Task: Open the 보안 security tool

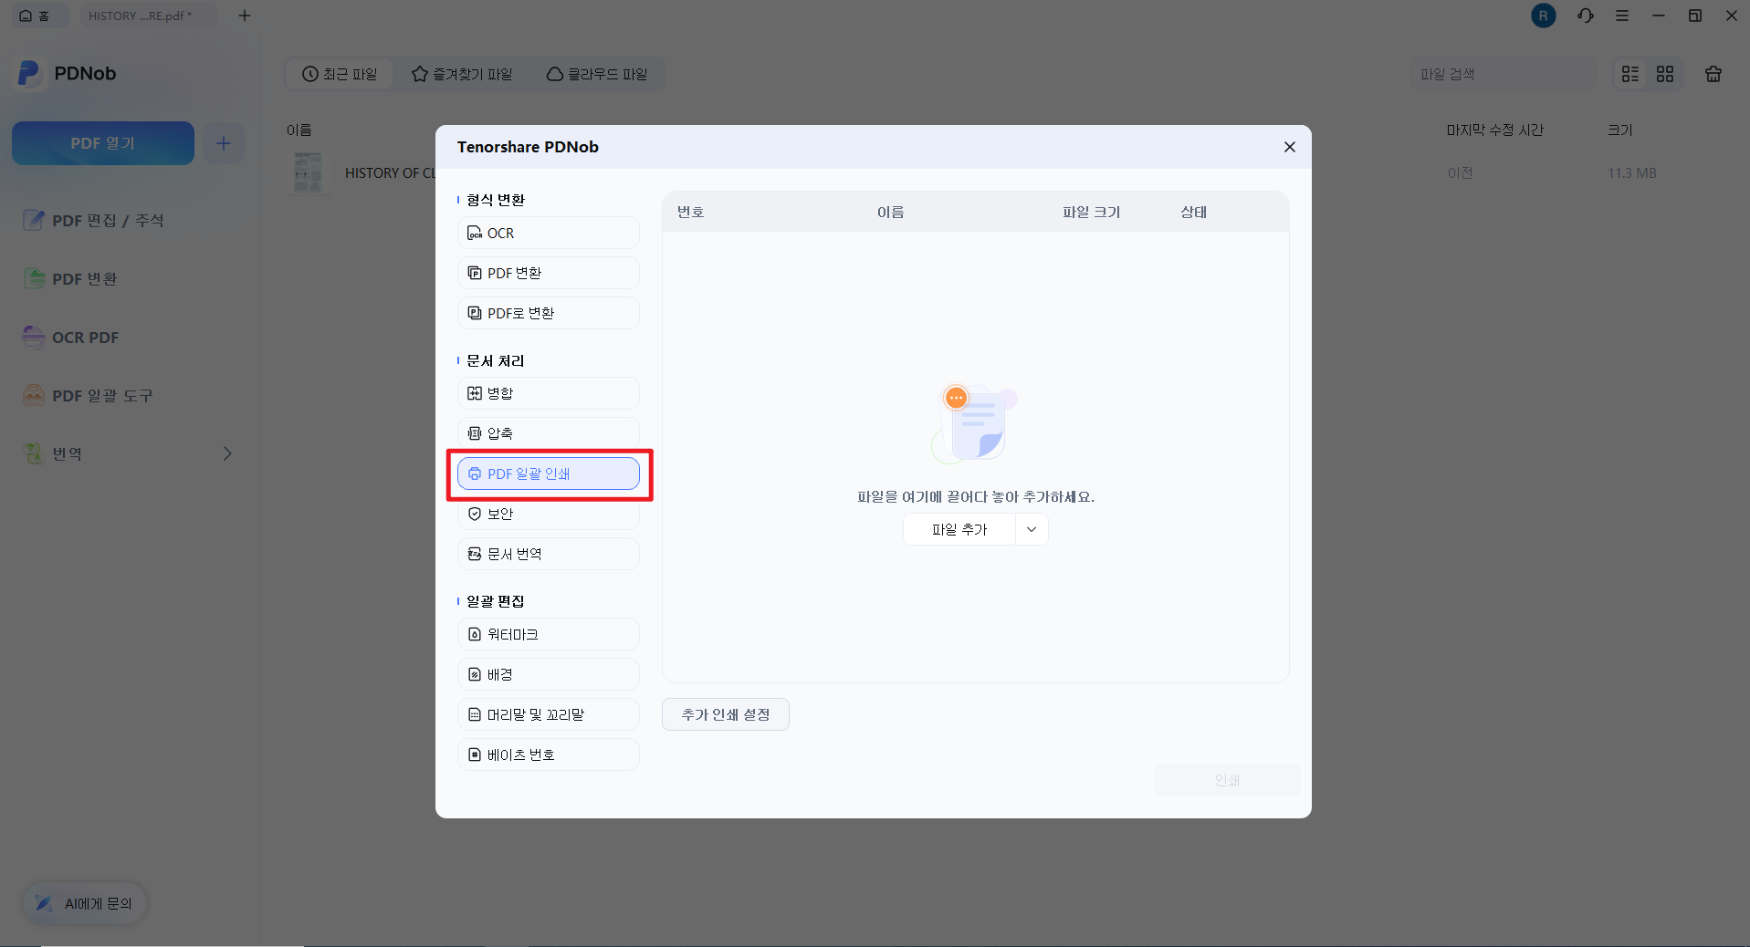Action: (548, 514)
